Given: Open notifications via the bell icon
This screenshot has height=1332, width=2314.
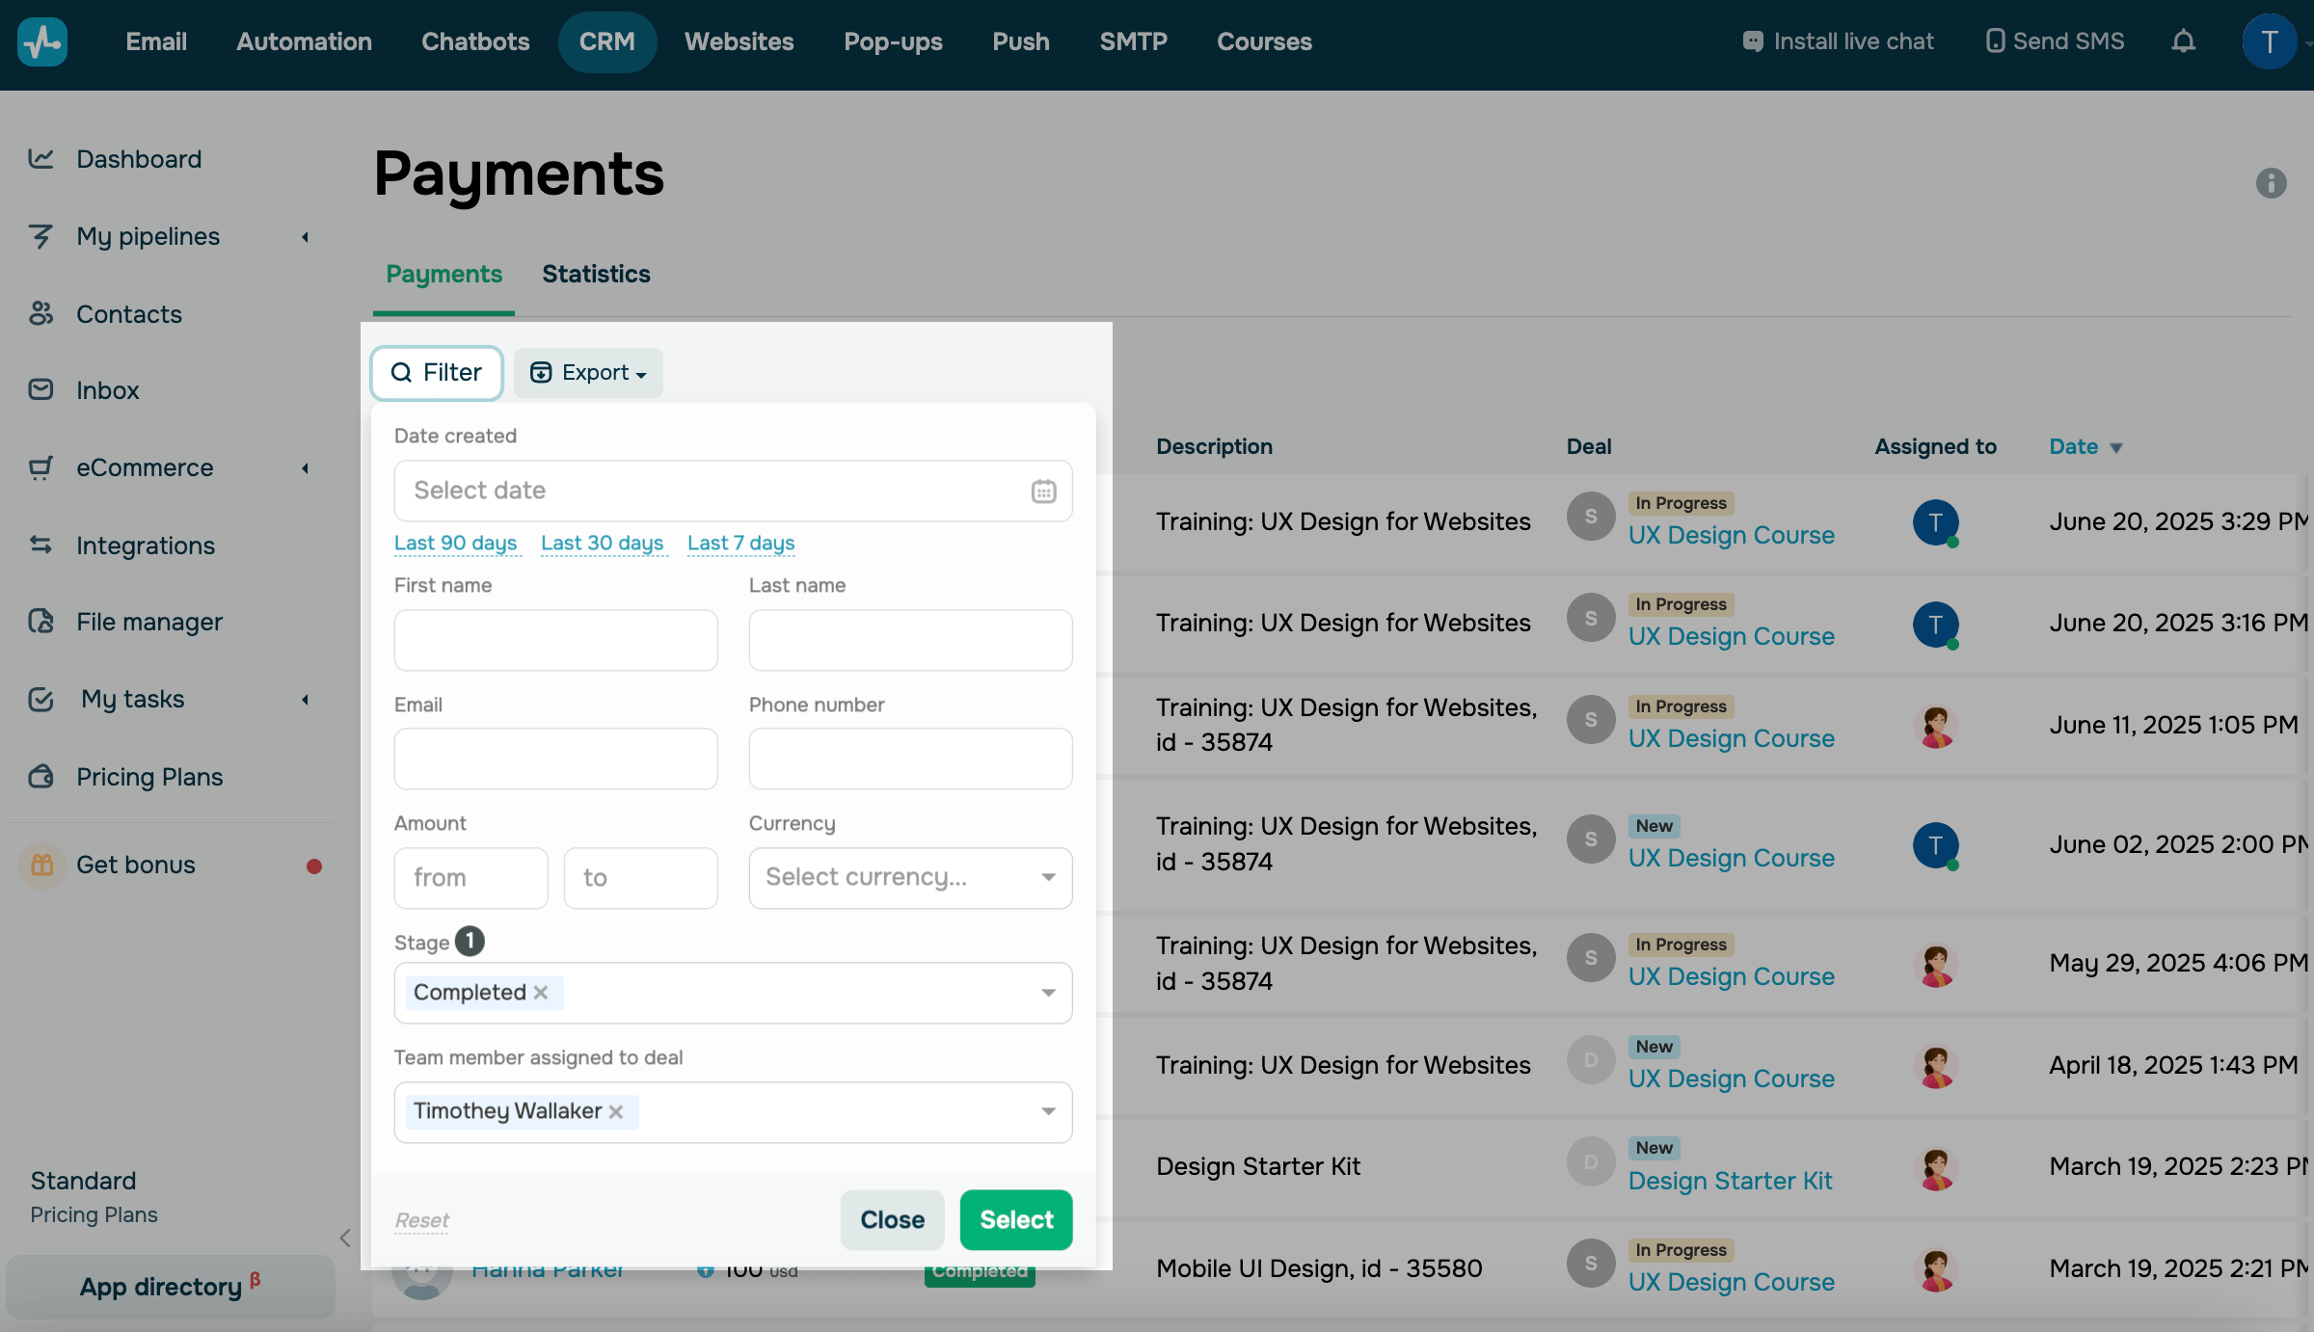Looking at the screenshot, I should 2183,41.
